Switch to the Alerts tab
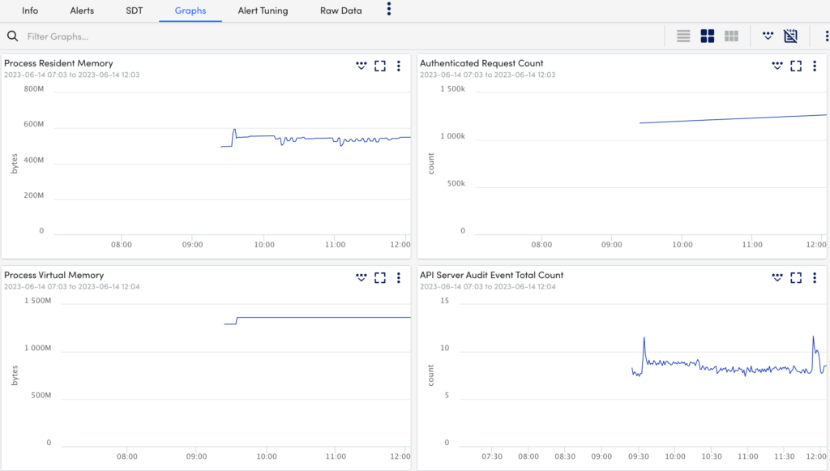 81,11
